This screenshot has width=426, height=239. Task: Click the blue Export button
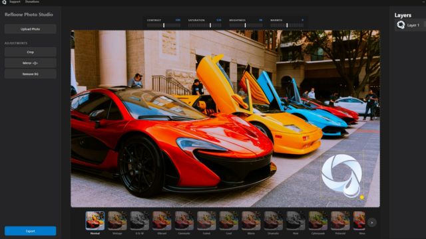(30, 231)
